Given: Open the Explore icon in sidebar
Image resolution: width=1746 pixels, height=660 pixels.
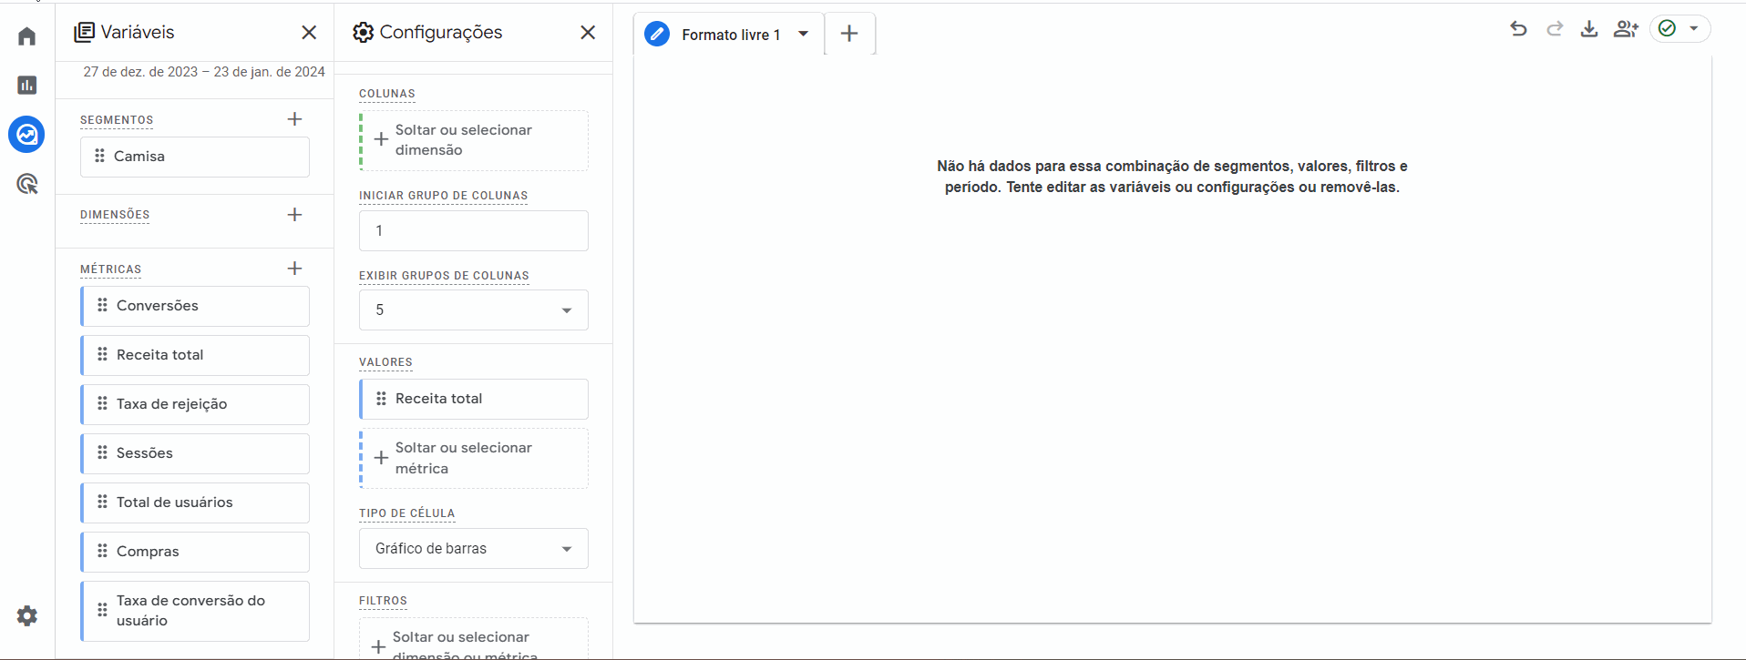Looking at the screenshot, I should click(x=27, y=135).
